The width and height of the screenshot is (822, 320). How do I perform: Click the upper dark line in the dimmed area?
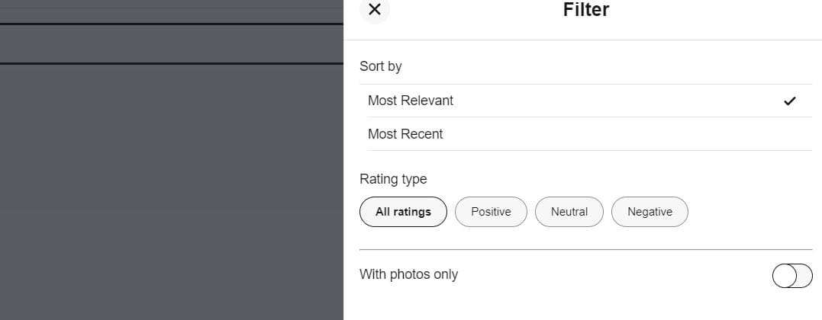tap(172, 24)
